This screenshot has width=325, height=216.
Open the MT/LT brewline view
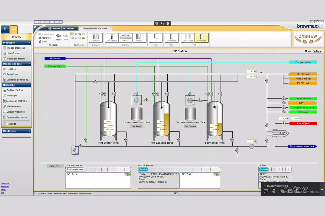126,38
